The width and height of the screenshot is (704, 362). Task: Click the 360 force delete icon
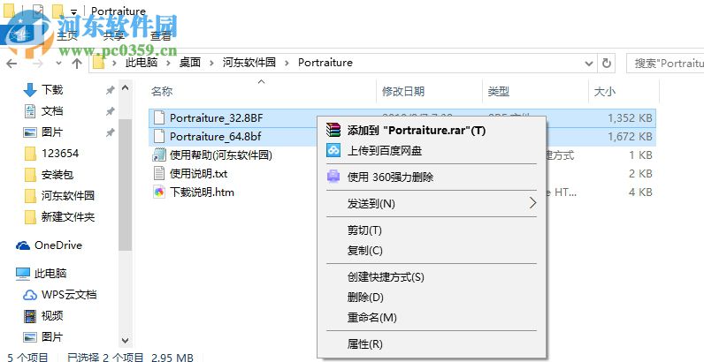click(333, 177)
